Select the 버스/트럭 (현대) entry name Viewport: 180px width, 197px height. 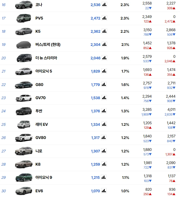pyautogui.click(x=48, y=45)
